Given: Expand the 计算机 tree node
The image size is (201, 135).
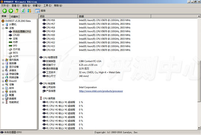Looking at the screenshot, I should 3,24.
